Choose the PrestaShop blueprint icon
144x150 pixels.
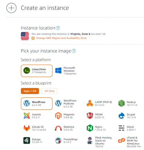point(58,140)
